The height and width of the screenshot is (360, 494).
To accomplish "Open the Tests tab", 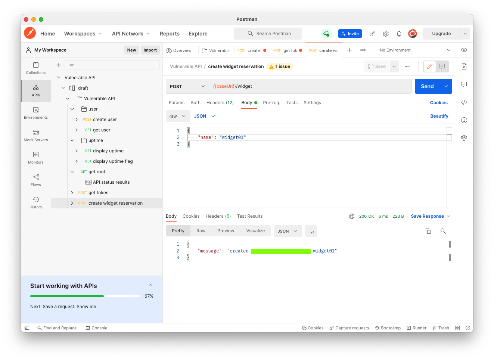I will (x=292, y=103).
